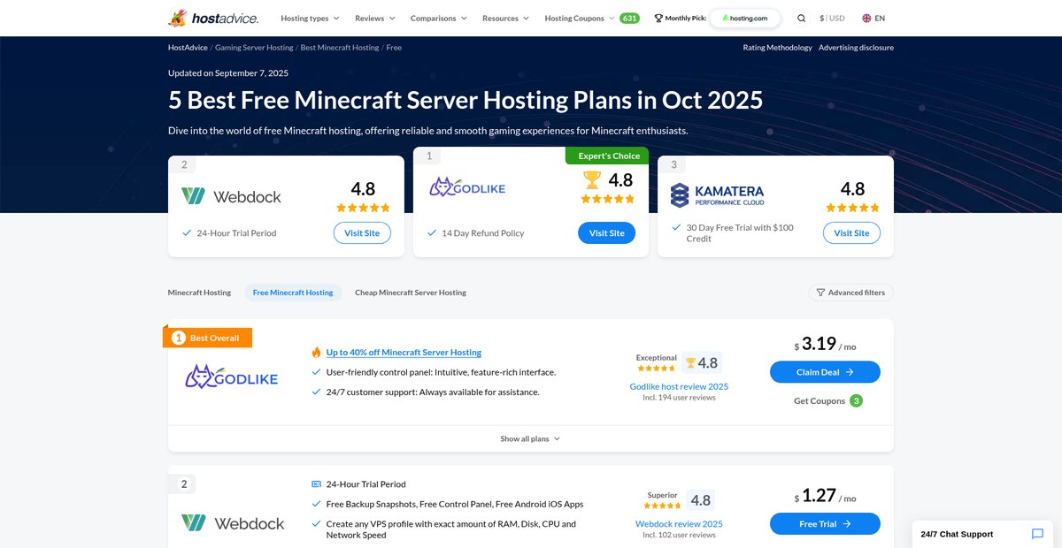
Task: Select the Free Minecraft Hosting tab
Action: pos(293,293)
